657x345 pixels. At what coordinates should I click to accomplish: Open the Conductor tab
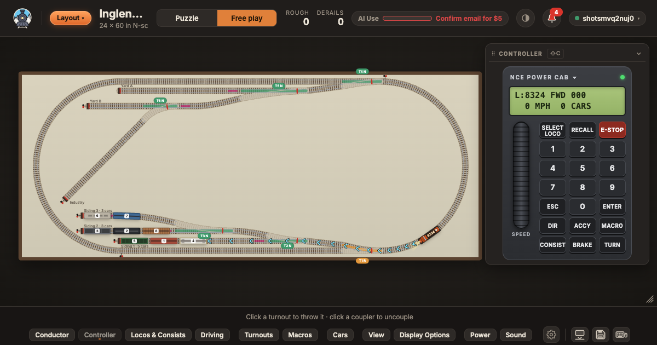(52, 335)
